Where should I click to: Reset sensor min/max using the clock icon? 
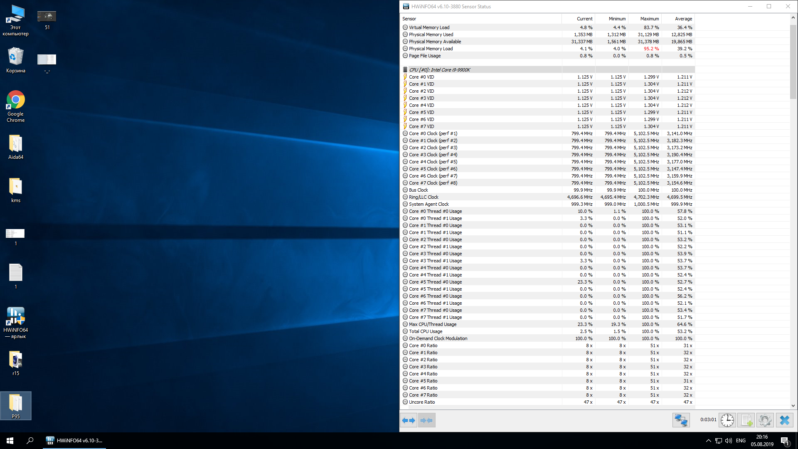pos(727,420)
